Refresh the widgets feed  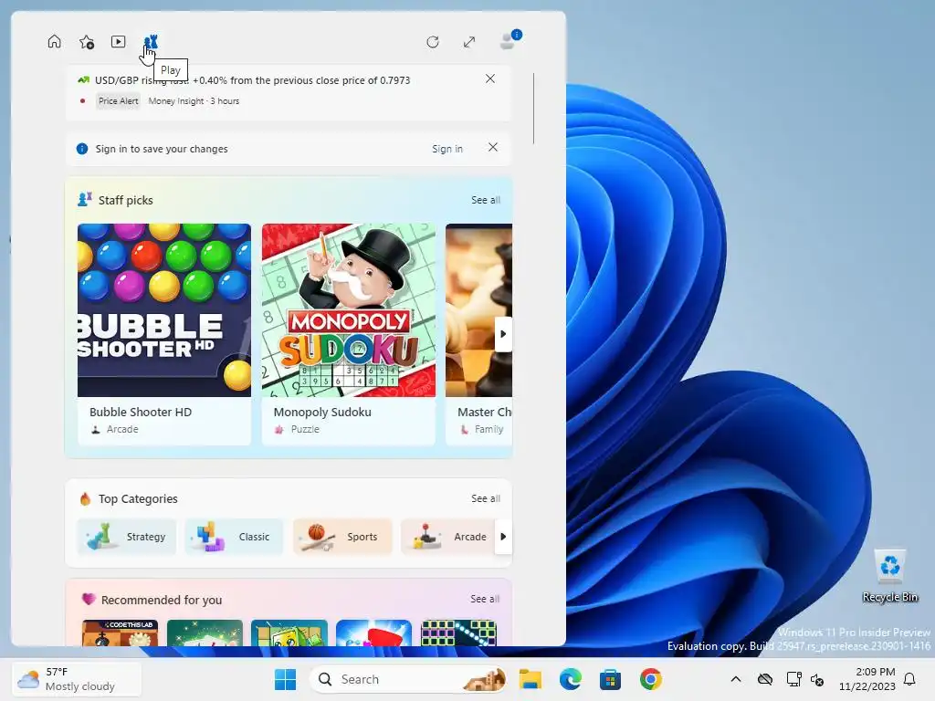(x=433, y=42)
